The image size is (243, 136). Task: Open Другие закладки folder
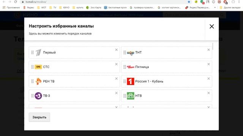[230, 8]
